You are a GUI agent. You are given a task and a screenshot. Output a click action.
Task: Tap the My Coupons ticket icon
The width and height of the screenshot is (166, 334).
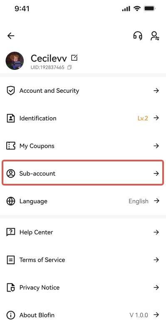point(11,146)
